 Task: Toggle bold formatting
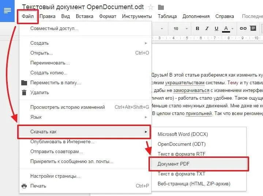tap(198, 28)
